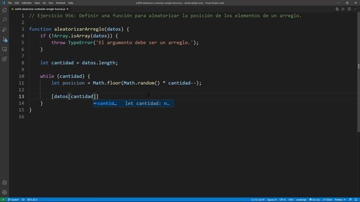
Task: Click the 'El argumento debe ser un arreglo.' string
Action: click(x=145, y=43)
